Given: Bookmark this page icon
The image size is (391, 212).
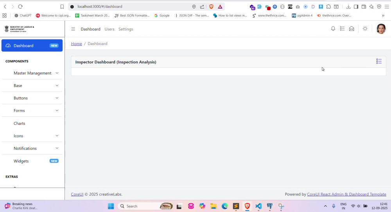Looking at the screenshot, I should click(x=62, y=7).
